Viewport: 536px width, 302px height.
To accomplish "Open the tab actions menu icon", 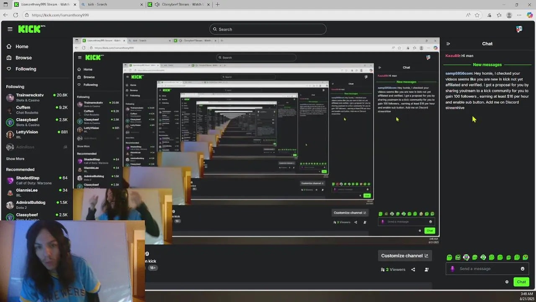I will 5,5.
